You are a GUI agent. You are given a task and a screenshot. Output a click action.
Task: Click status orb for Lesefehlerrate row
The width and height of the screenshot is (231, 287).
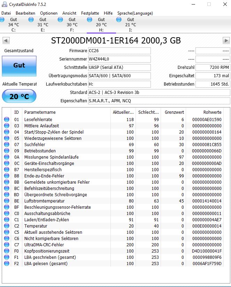(7, 119)
